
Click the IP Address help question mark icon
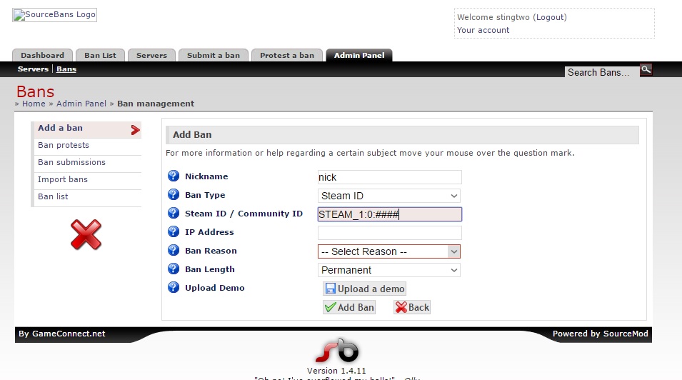click(173, 232)
